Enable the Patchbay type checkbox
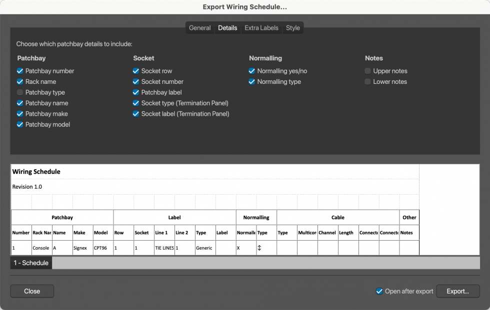The width and height of the screenshot is (490, 310). [19, 92]
